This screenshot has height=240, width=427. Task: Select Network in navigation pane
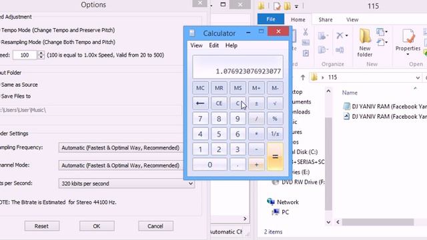coord(283,202)
